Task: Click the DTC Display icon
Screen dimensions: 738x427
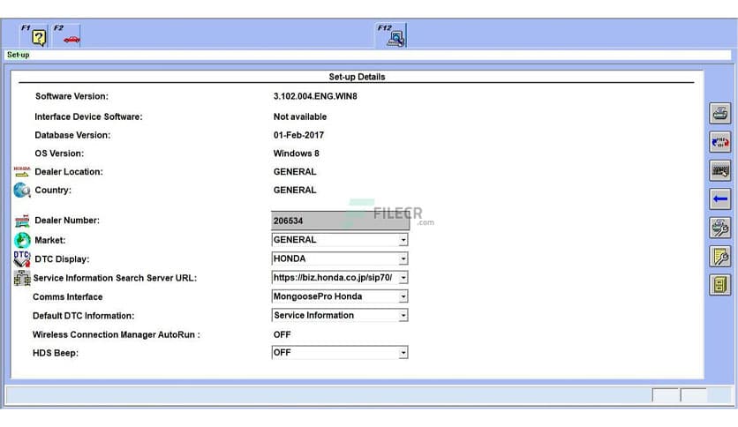Action: tap(22, 259)
